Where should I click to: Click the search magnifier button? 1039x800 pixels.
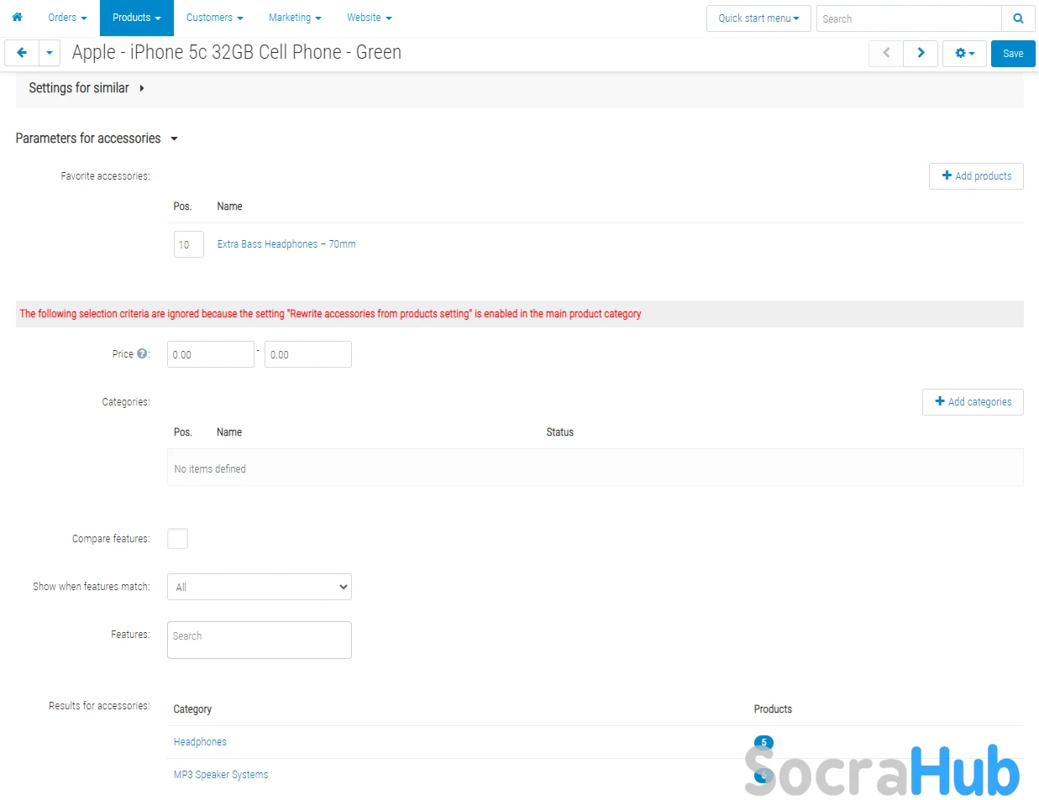(x=1018, y=18)
